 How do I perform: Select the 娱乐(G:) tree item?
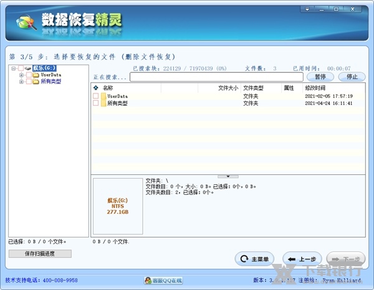tap(44, 68)
